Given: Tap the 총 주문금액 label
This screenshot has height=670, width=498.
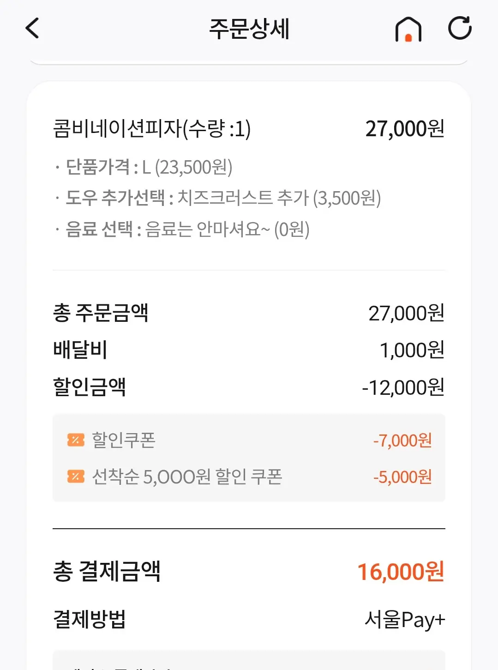Looking at the screenshot, I should [x=101, y=313].
